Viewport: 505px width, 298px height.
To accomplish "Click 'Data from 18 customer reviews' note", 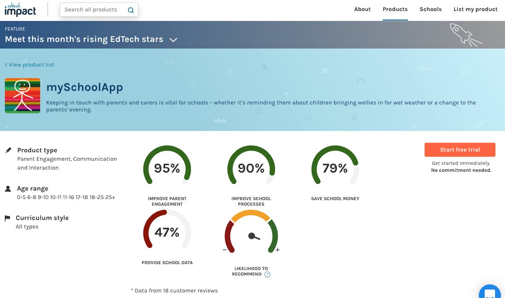I will [174, 290].
